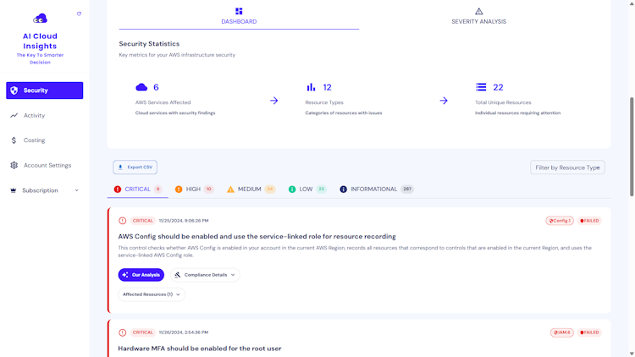This screenshot has height=357, width=635.
Task: Click the Activity trend-line icon
Action: coord(14,115)
